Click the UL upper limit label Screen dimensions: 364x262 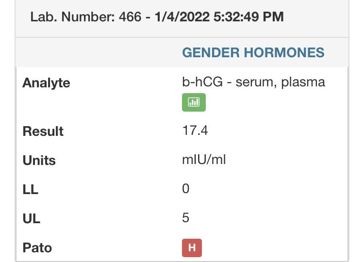click(31, 218)
